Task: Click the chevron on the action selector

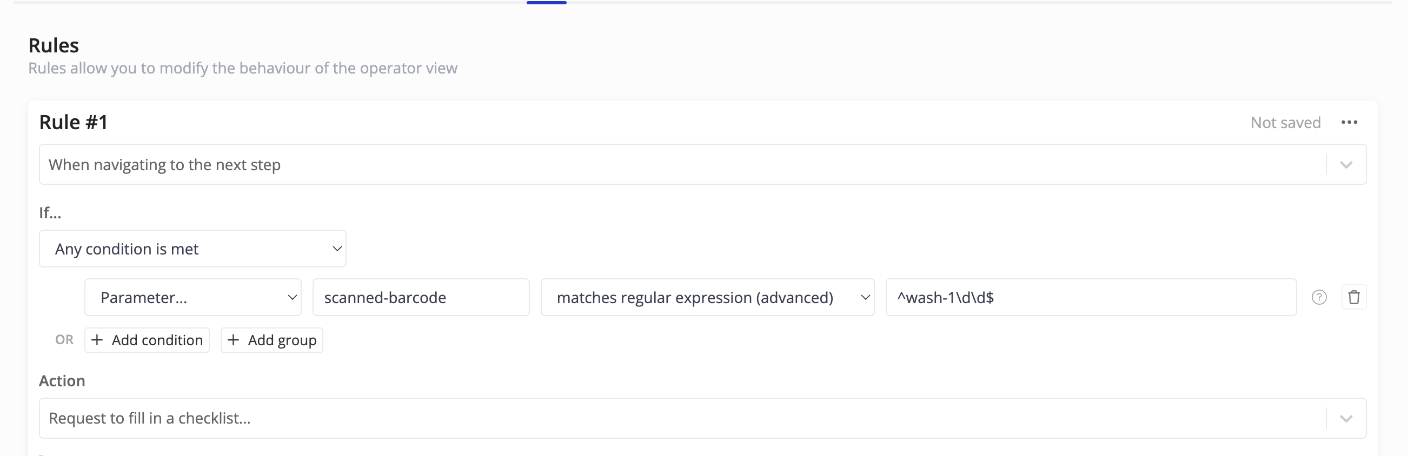Action: (1347, 418)
